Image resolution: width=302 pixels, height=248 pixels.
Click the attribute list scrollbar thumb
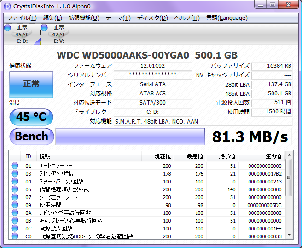(289, 177)
